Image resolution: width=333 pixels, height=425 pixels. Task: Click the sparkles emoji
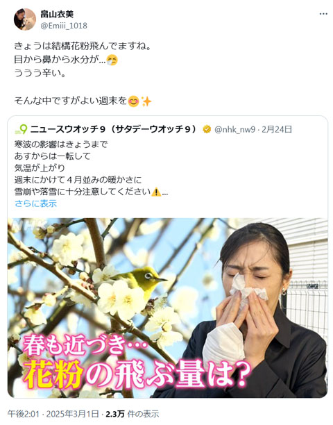[146, 101]
